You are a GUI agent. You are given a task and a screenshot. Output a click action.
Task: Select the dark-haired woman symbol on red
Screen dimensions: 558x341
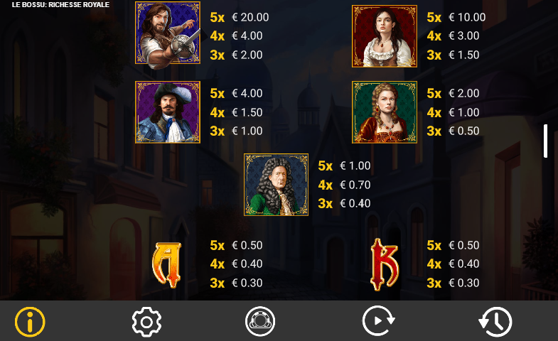point(385,36)
